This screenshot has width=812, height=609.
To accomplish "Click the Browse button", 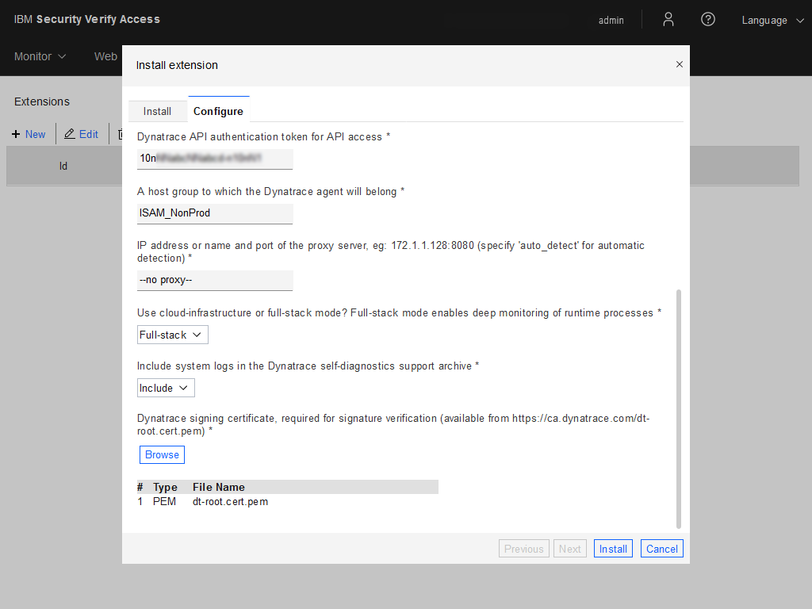I will click(162, 454).
